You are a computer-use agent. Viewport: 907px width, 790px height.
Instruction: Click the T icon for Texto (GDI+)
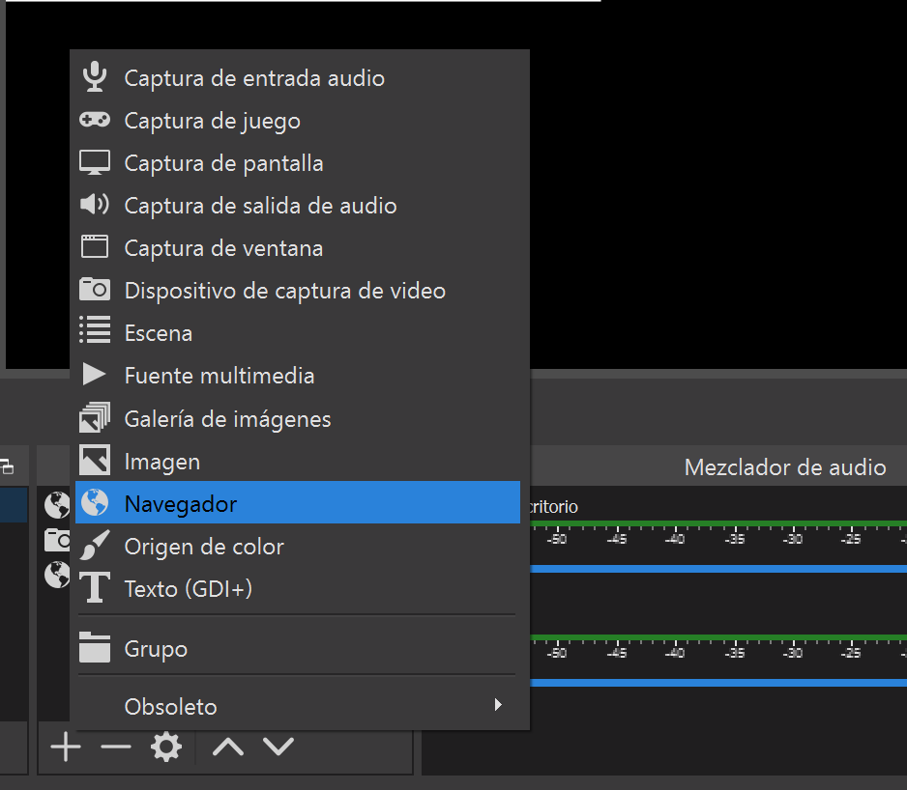pos(94,588)
